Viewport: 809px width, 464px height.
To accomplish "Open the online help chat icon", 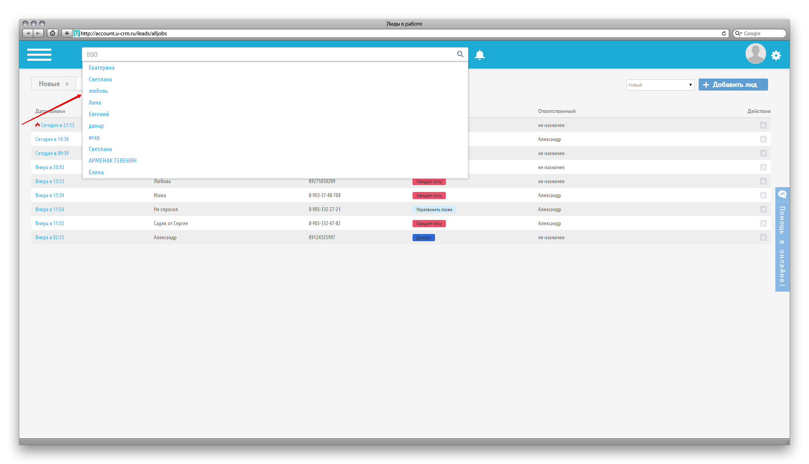I will coord(782,194).
